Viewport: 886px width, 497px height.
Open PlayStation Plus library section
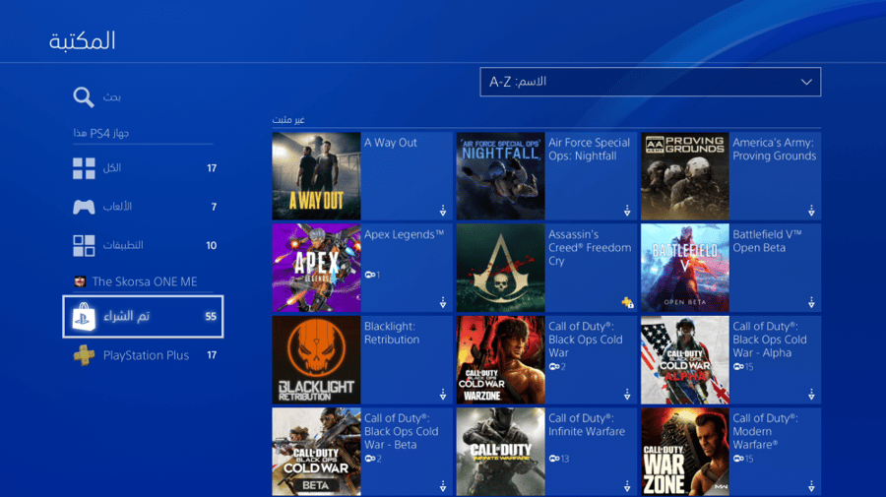click(143, 355)
